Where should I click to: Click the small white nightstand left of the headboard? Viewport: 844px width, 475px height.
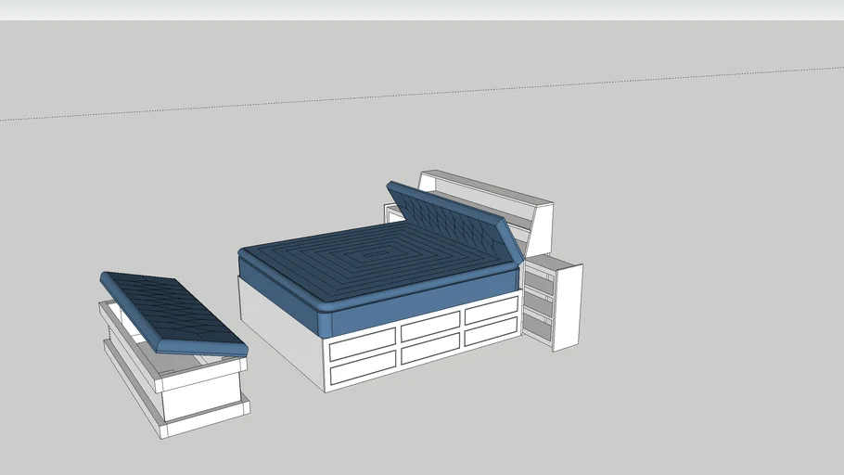click(x=392, y=215)
